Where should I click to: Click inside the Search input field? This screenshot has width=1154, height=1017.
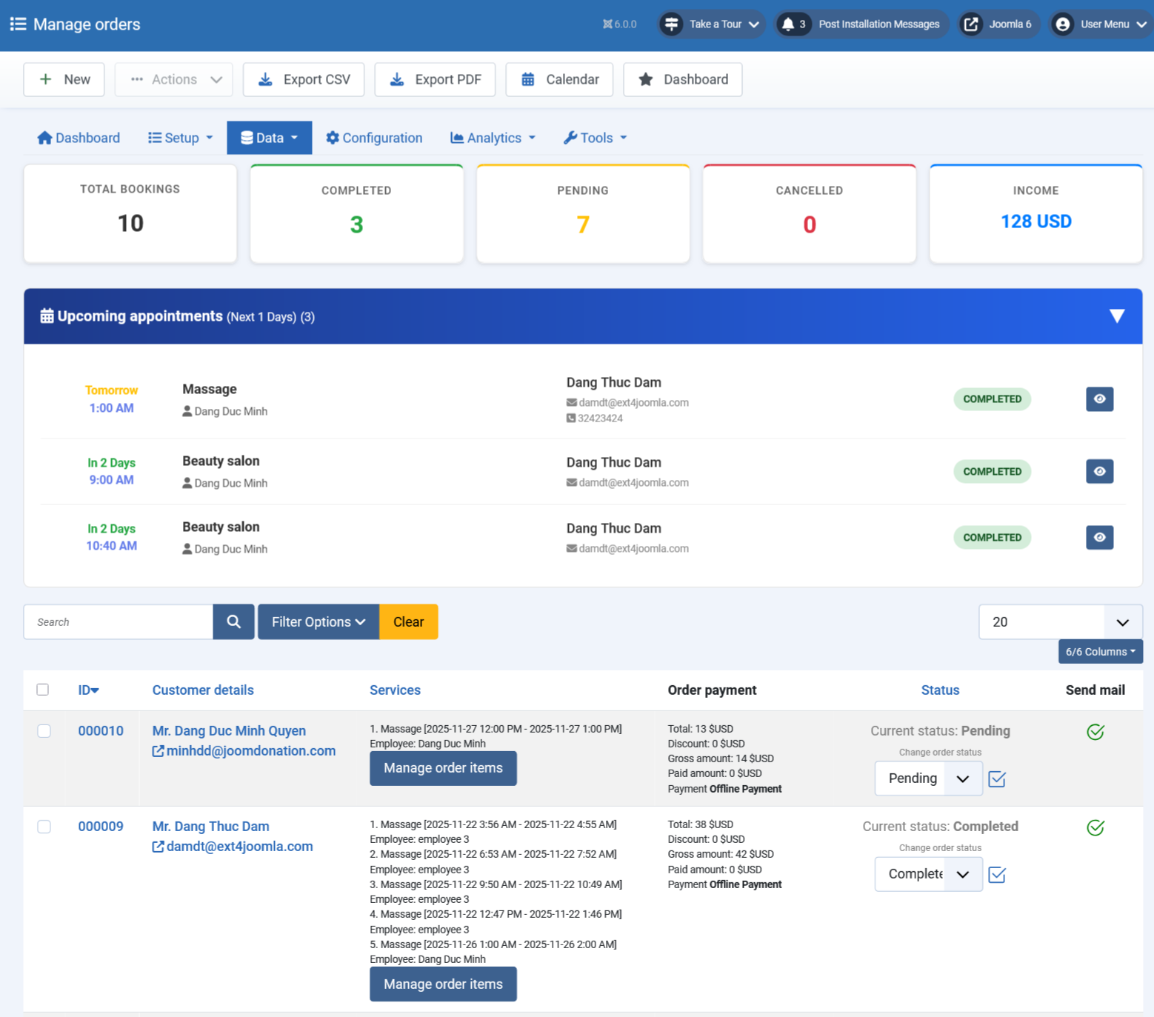[117, 621]
